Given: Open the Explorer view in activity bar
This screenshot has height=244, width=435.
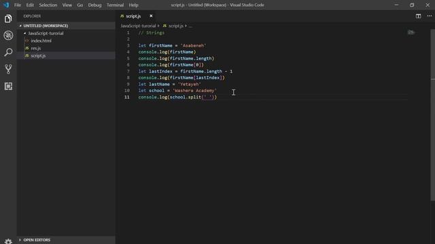Looking at the screenshot, I should (8, 19).
